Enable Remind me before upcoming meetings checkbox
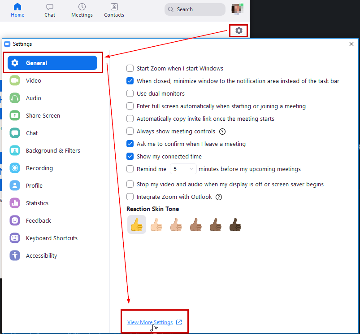Screen dimensions: 360x334 [x=130, y=169]
